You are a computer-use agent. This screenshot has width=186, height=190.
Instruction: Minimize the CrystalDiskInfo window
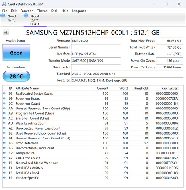tap(154, 4)
